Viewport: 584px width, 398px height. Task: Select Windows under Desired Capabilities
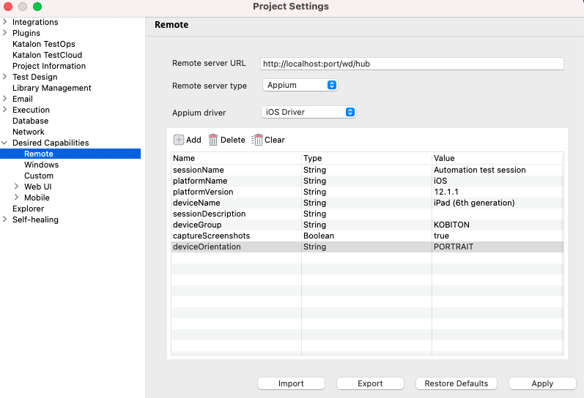41,165
